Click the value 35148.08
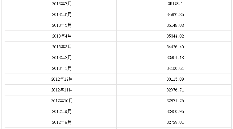The width and height of the screenshot is (233, 129). click(x=175, y=25)
